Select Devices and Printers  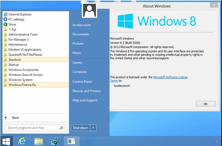(x=87, y=91)
